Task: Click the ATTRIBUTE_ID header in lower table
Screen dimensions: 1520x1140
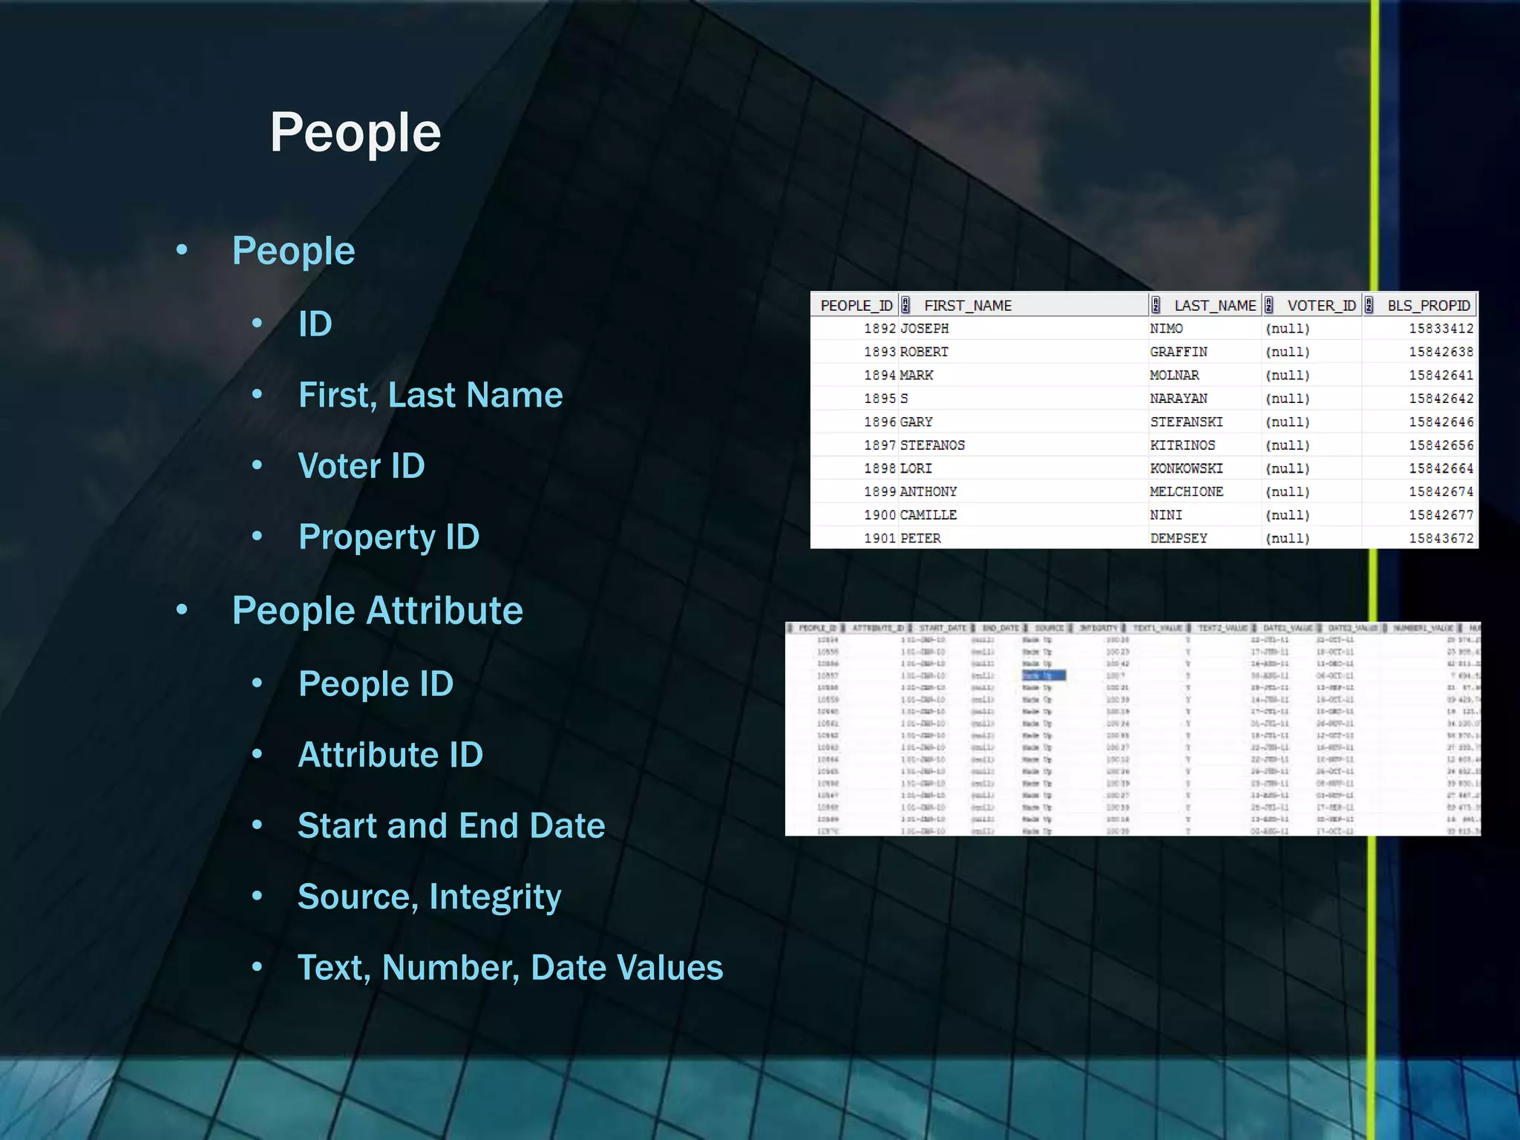Action: pyautogui.click(x=877, y=628)
